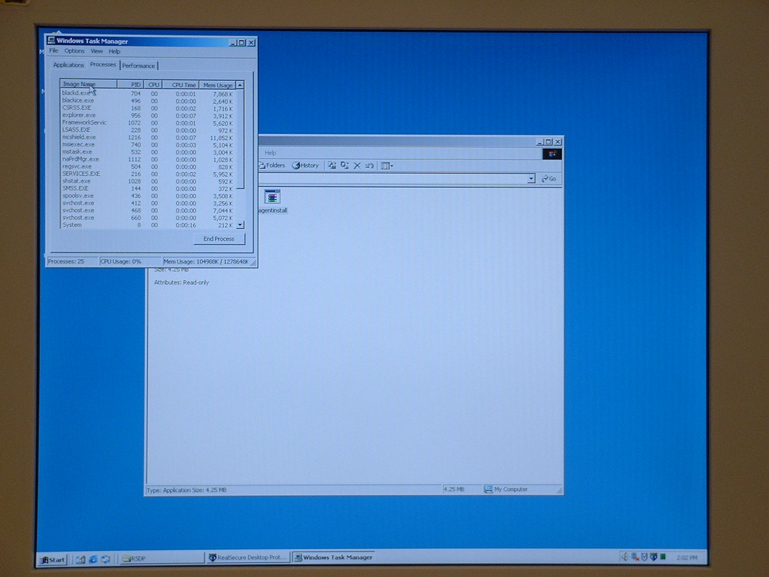Image resolution: width=769 pixels, height=577 pixels.
Task: Click the Copy To toolbar icon
Action: pos(345,165)
